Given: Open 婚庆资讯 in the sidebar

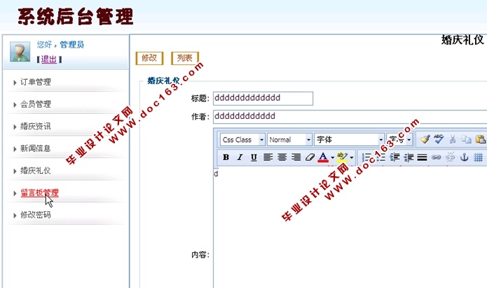Looking at the screenshot, I should (x=36, y=127).
